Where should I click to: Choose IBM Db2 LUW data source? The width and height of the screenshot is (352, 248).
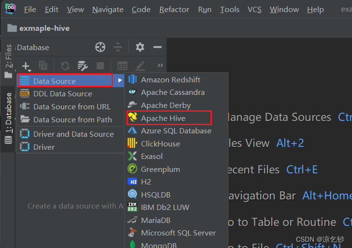point(176,207)
